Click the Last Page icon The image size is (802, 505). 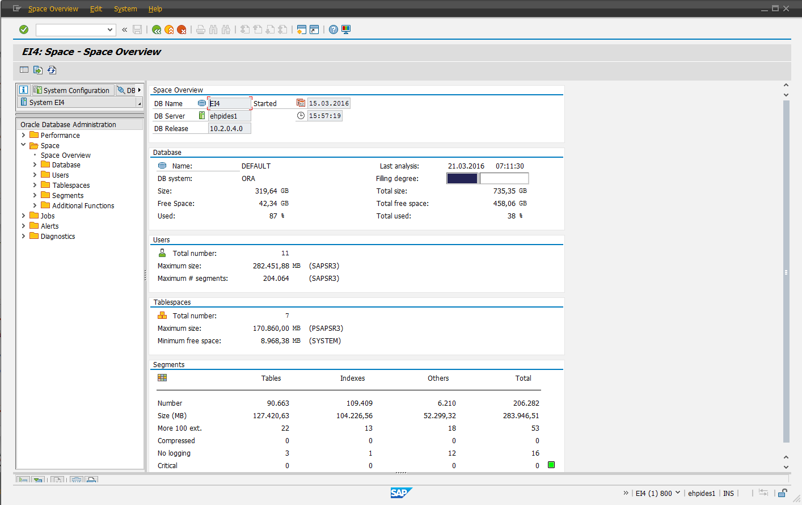282,30
